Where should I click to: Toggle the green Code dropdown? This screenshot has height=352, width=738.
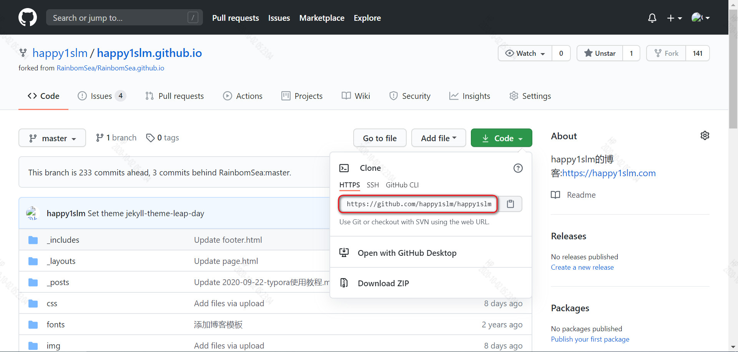(502, 138)
